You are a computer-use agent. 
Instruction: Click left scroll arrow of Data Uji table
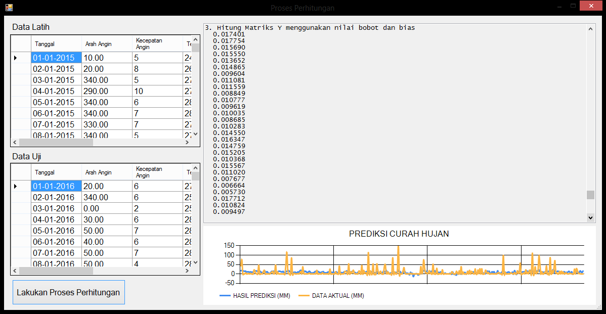pyautogui.click(x=15, y=271)
